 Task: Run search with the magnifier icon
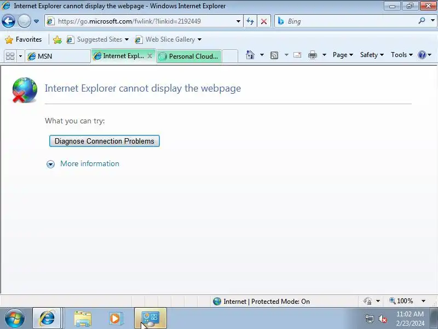pyautogui.click(x=422, y=21)
